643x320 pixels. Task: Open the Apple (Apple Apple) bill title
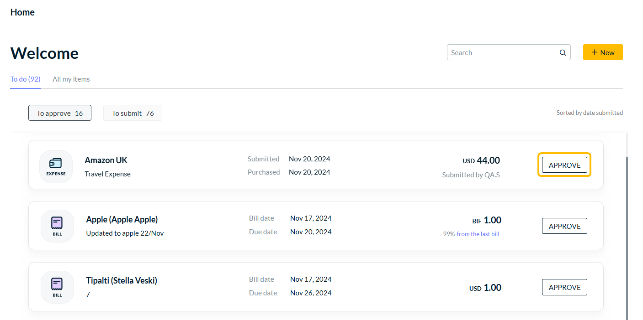(x=122, y=219)
